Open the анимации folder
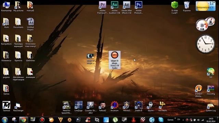The width and height of the screenshot is (219, 123). pos(30,73)
